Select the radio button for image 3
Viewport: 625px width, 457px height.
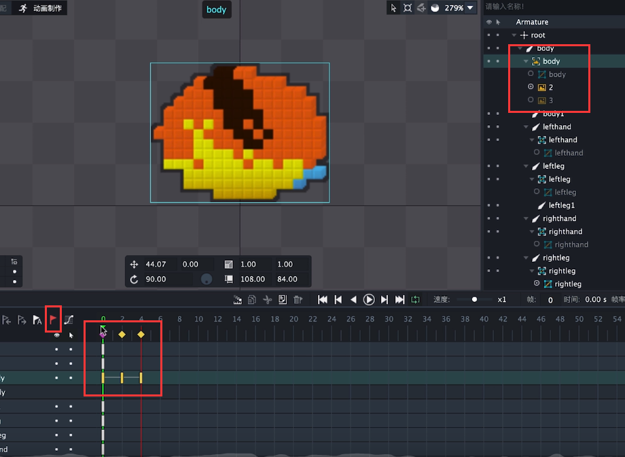(x=531, y=100)
